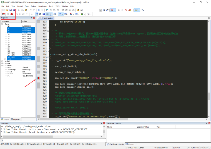Close the Registers panel
The image size is (211, 149).
tap(34, 18)
